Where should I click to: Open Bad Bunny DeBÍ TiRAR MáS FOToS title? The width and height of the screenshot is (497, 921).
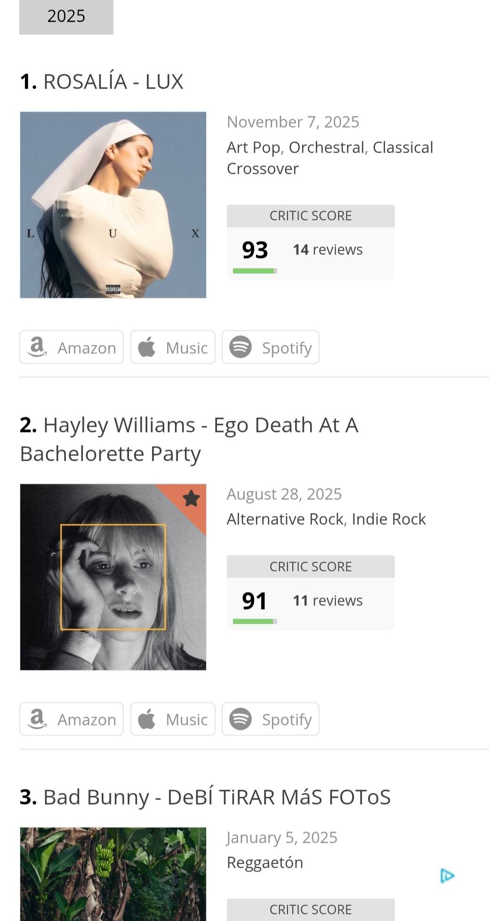pyautogui.click(x=216, y=797)
